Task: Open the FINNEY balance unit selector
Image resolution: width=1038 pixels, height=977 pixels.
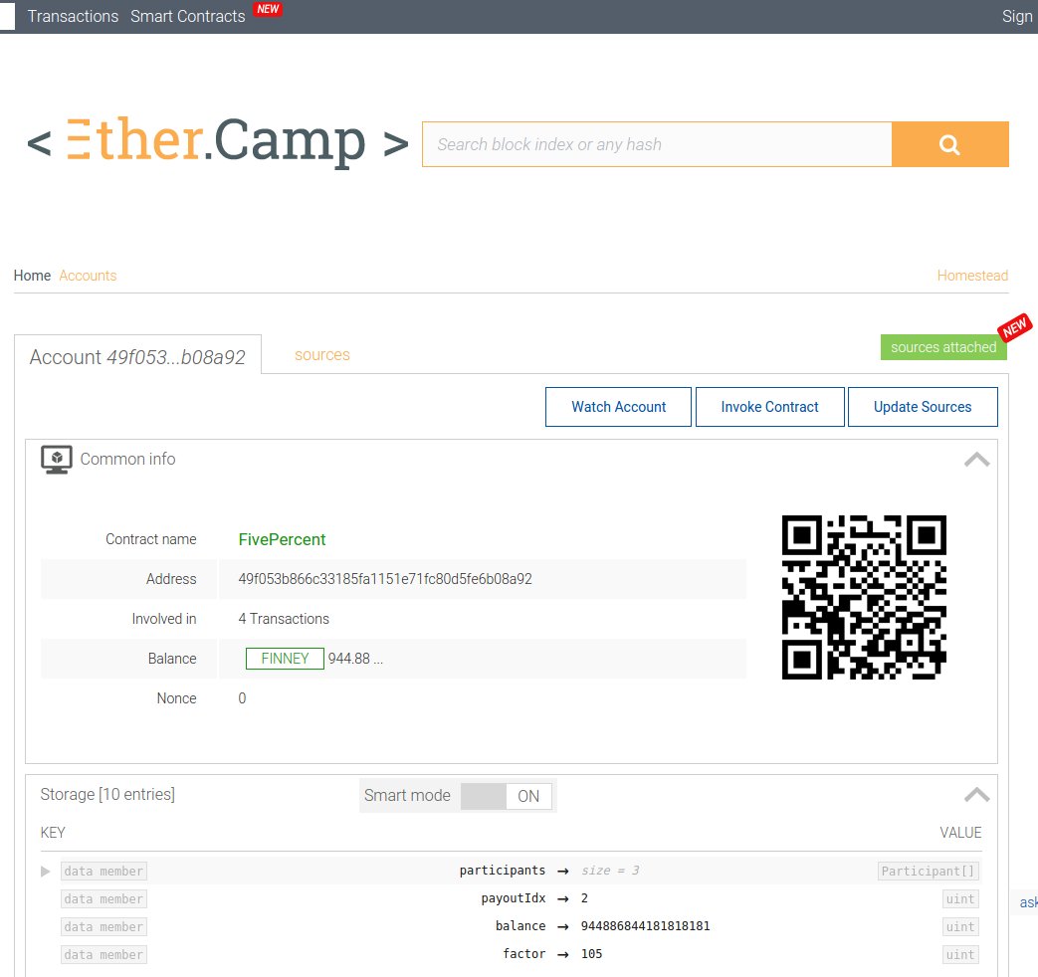Action: 285,659
